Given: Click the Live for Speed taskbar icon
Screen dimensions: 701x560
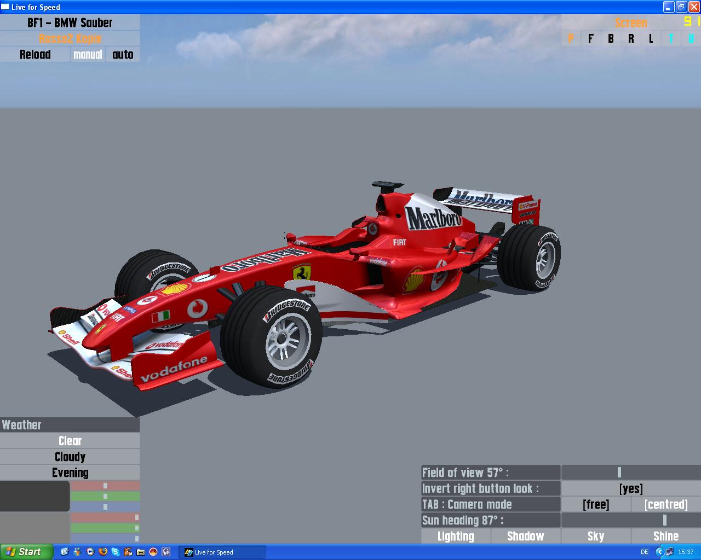Looking at the screenshot, I should click(188, 552).
